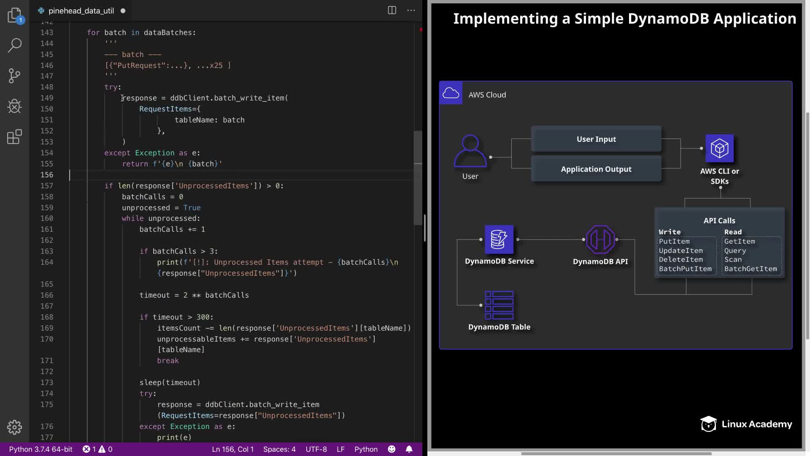
Task: Change indentation via Spaces: 4
Action: (279, 449)
